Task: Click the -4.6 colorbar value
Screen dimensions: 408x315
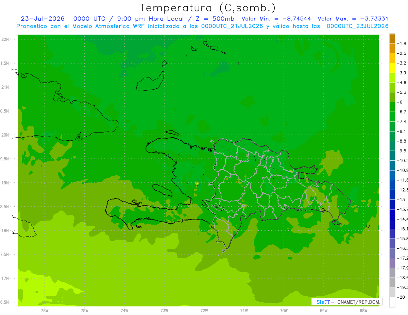Action: point(402,83)
